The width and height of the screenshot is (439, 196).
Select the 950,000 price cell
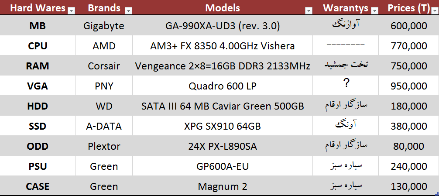[409, 86]
